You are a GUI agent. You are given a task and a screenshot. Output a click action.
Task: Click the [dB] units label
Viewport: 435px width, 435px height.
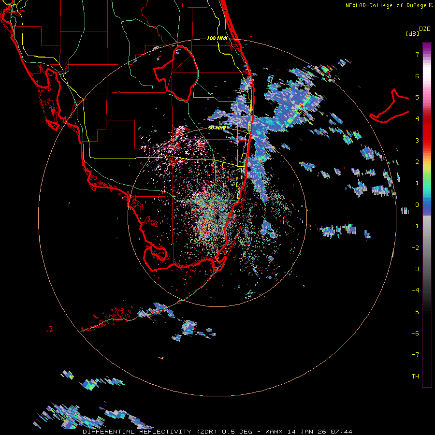point(412,33)
